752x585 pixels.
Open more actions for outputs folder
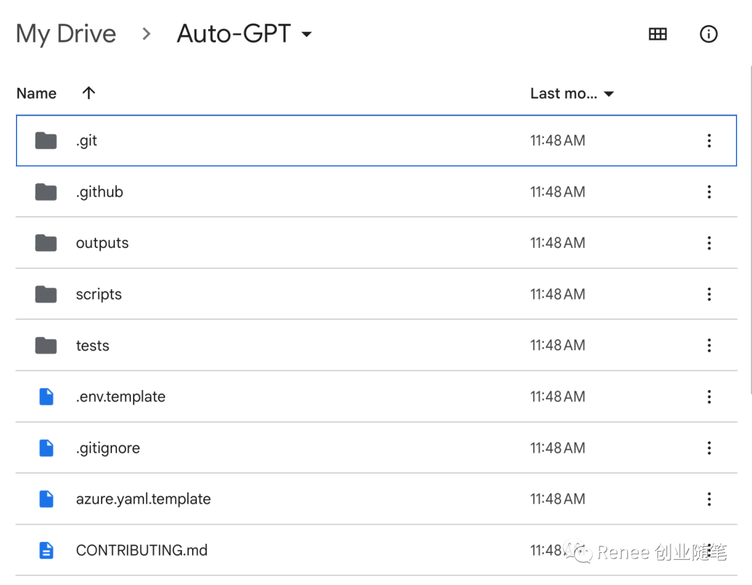(709, 242)
